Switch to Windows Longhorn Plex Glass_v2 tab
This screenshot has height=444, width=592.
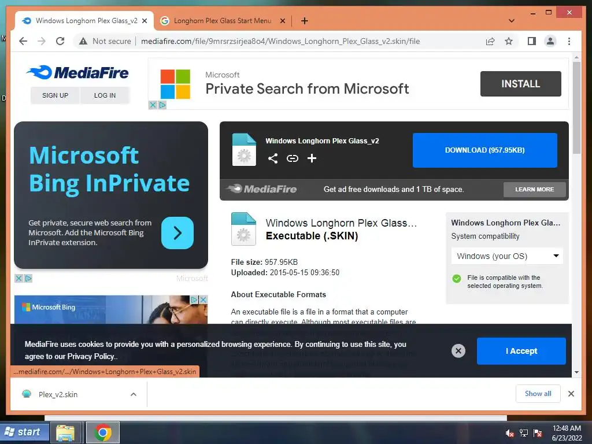pyautogui.click(x=84, y=21)
